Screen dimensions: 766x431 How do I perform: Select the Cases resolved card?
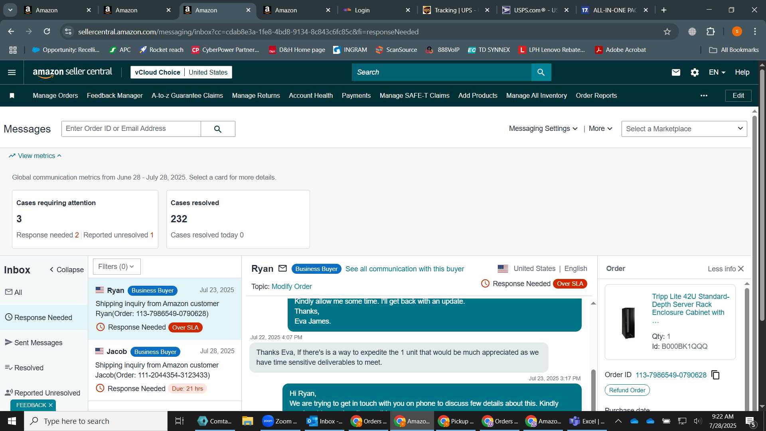[238, 219]
